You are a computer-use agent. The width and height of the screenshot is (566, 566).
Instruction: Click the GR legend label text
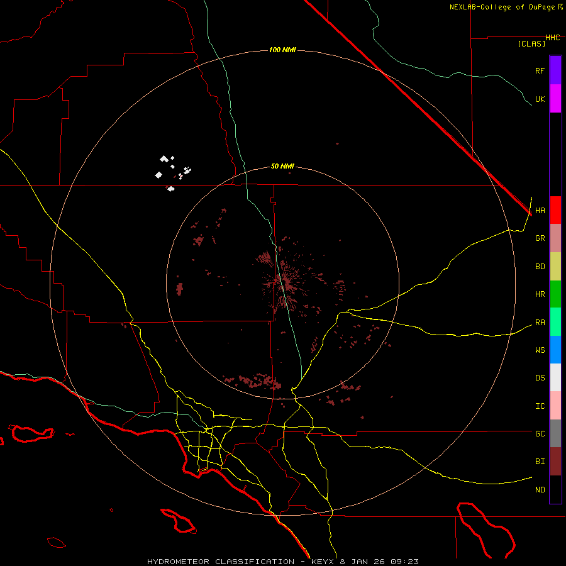(x=540, y=238)
